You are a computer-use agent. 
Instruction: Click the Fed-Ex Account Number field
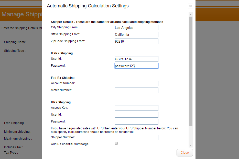point(136,83)
